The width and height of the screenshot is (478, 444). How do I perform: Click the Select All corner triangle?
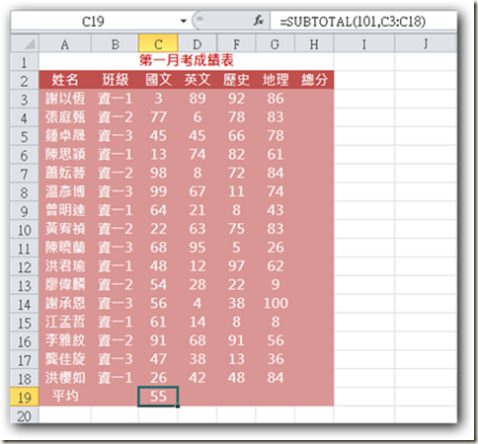point(25,43)
